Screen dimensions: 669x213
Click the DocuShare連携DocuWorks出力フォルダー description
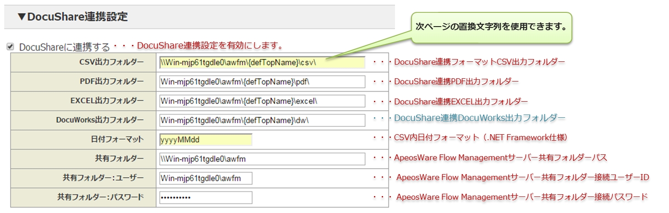479,118
